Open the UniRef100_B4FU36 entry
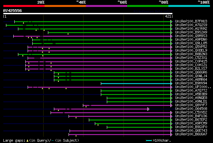 coord(191,116)
